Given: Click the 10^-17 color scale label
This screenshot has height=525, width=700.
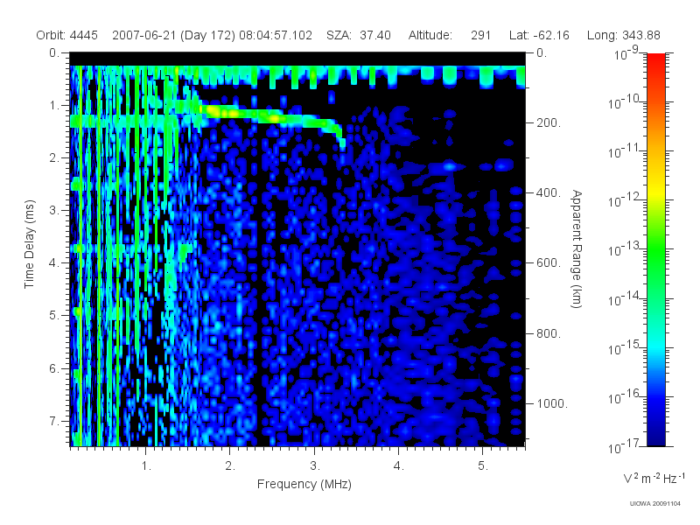Looking at the screenshot, I should coord(626,446).
